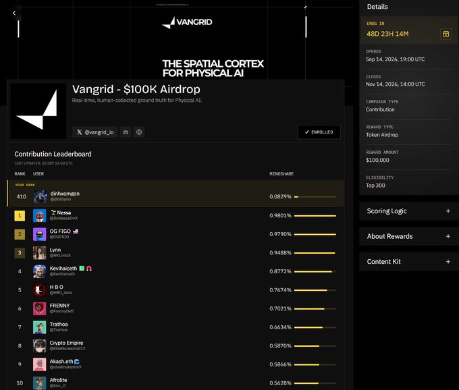The height and width of the screenshot is (390, 459).
Task: Click the Contribution Leaderboard heading
Action: pyautogui.click(x=53, y=155)
